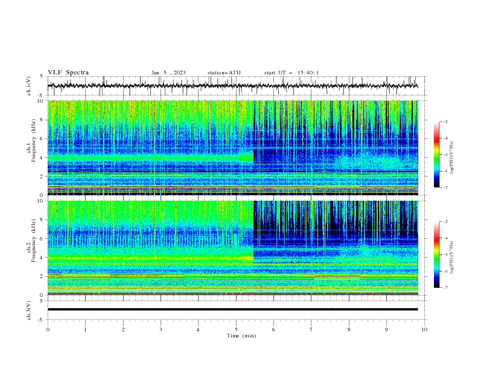Click the "6" tick on the time axis
478x370 pixels.
273,329
